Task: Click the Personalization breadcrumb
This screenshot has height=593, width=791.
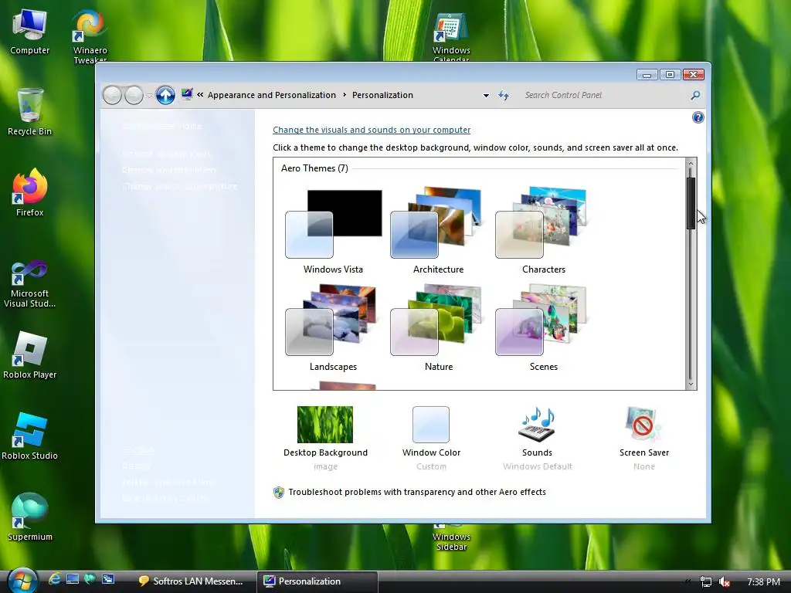Action: 382,95
